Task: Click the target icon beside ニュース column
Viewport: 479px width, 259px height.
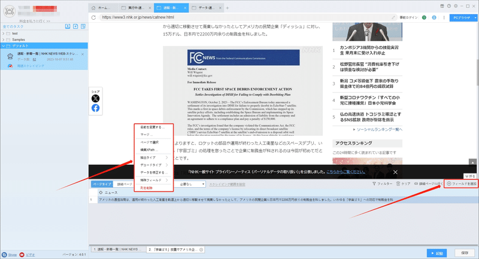Action: [x=101, y=193]
